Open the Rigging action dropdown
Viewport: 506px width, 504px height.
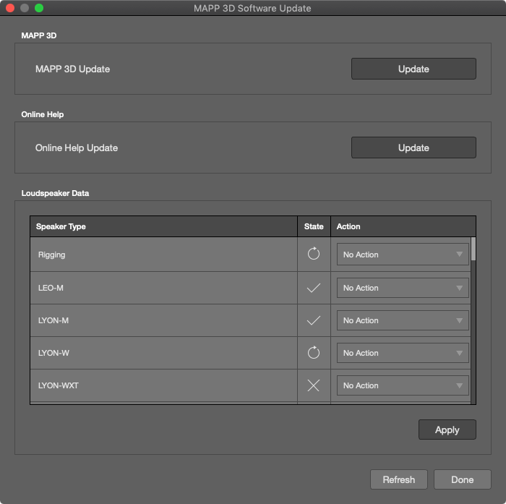coord(403,255)
